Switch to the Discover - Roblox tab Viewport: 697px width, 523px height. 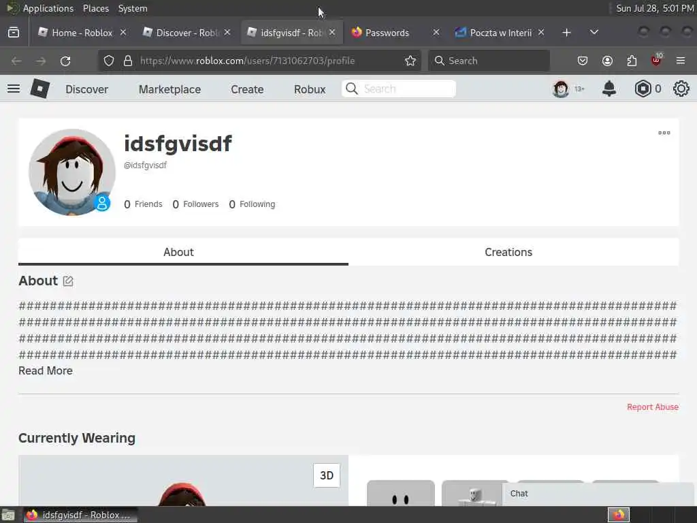187,33
